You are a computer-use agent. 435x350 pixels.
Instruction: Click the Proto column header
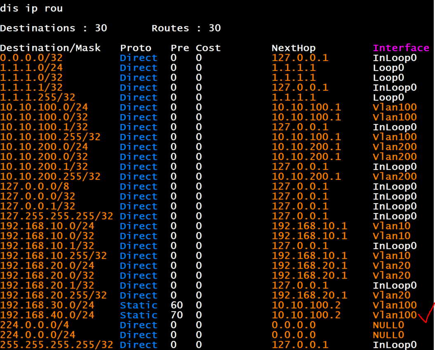coord(136,48)
